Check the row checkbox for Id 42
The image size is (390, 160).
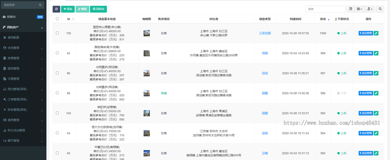coord(57,53)
